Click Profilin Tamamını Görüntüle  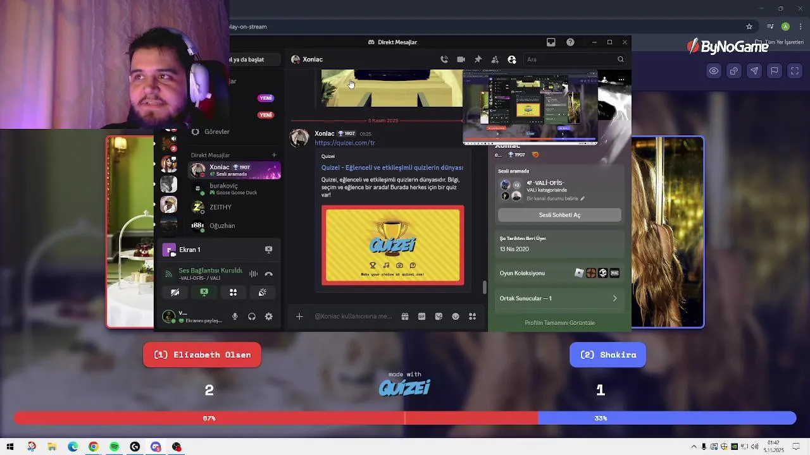click(559, 323)
